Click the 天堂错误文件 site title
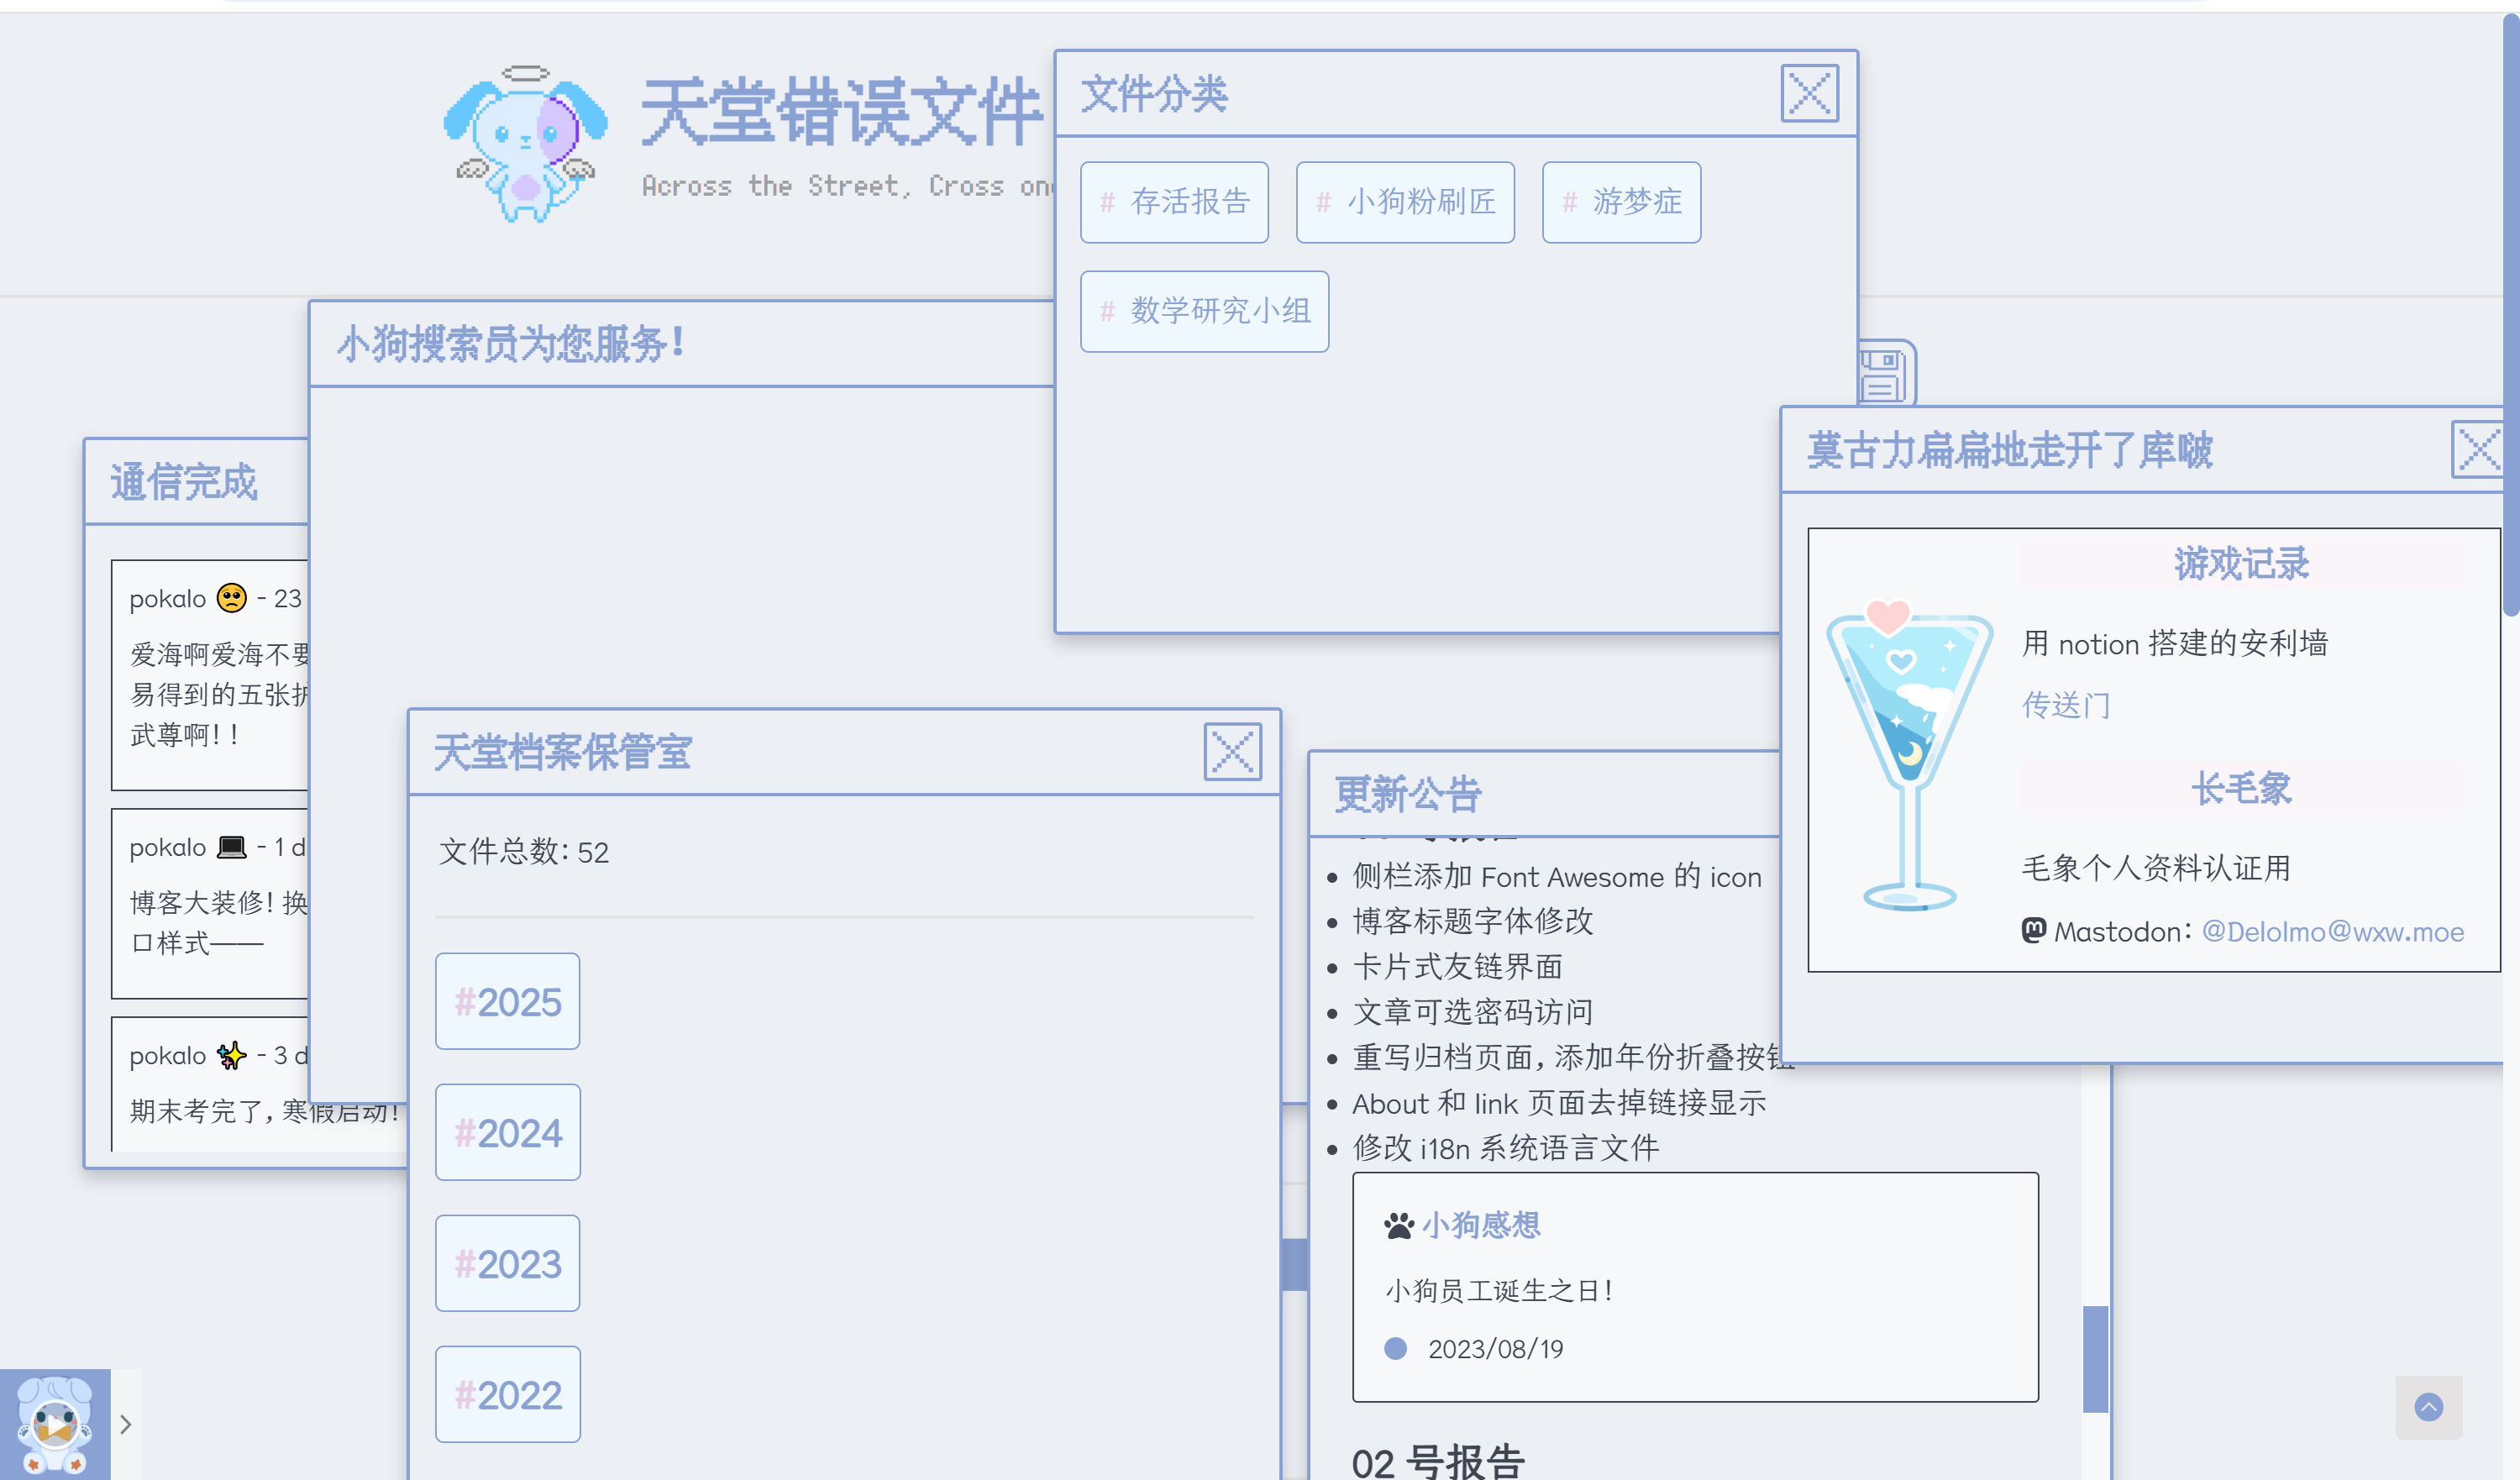Image resolution: width=2520 pixels, height=1480 pixels. [x=842, y=112]
